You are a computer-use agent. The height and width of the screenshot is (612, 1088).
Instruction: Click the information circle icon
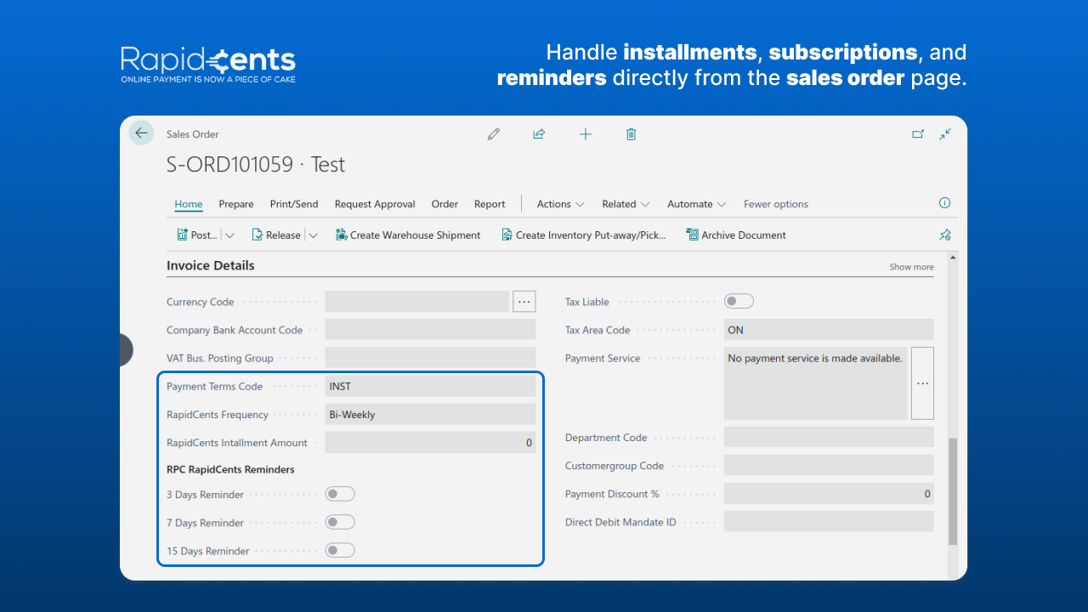pos(944,203)
